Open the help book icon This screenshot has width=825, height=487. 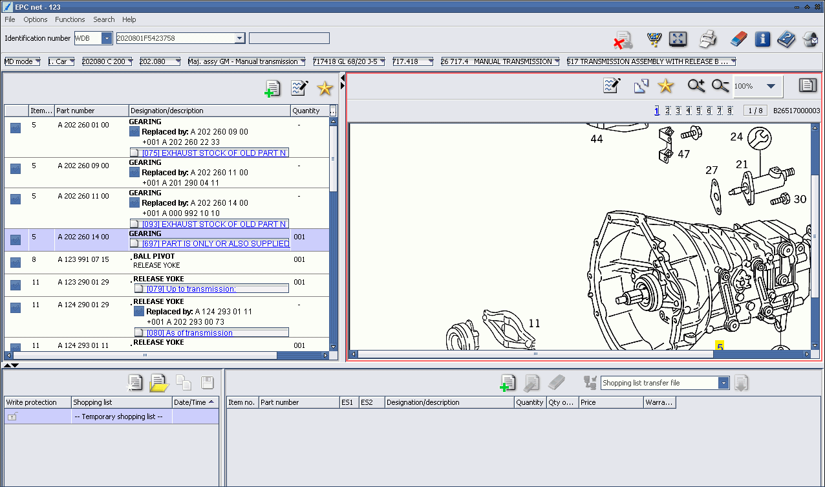(x=786, y=39)
